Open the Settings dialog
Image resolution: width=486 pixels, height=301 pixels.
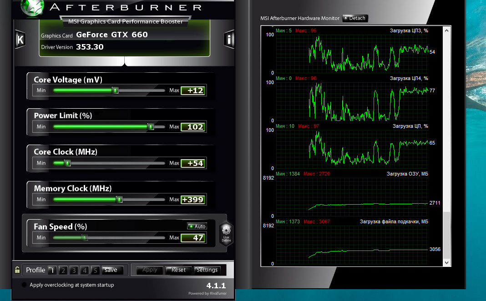[x=207, y=270]
